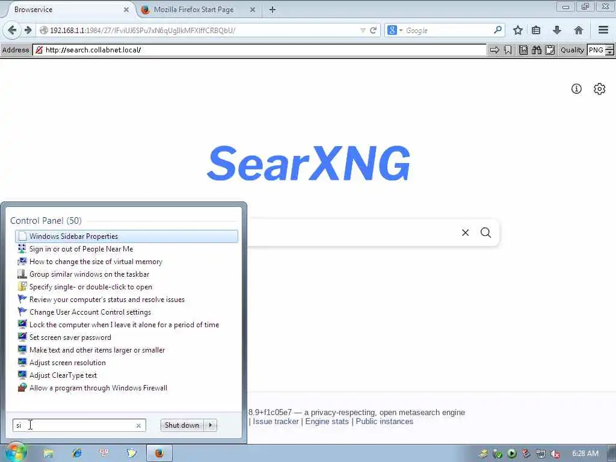Show bookmarks list icon

(536, 30)
